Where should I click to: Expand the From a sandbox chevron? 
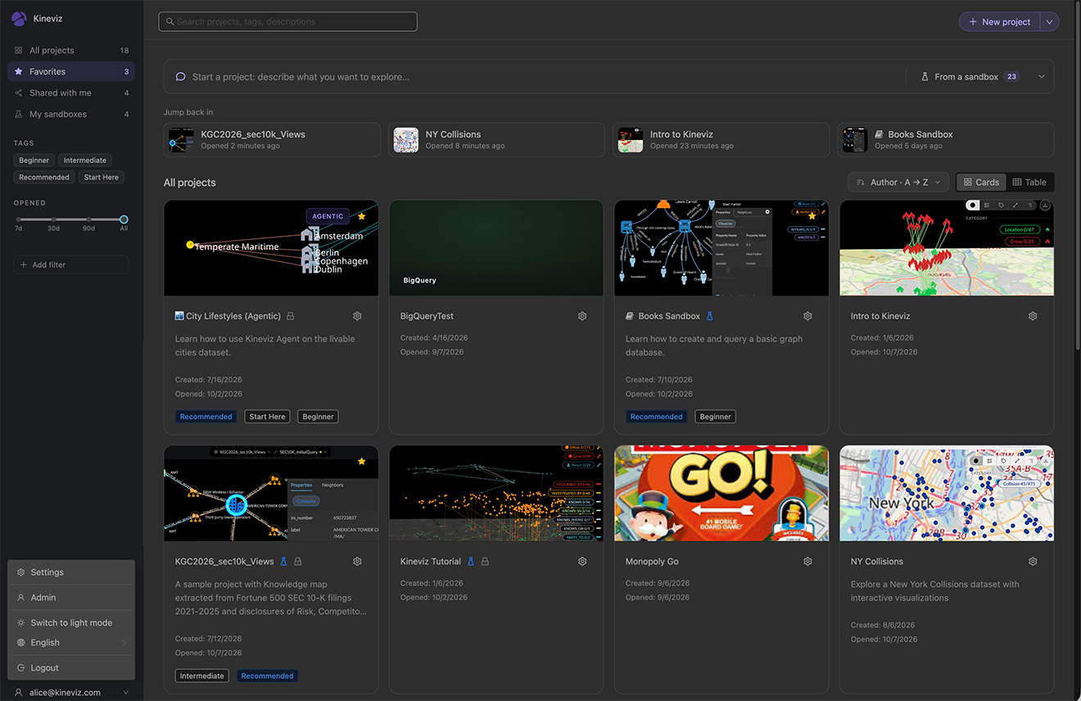(x=1041, y=77)
